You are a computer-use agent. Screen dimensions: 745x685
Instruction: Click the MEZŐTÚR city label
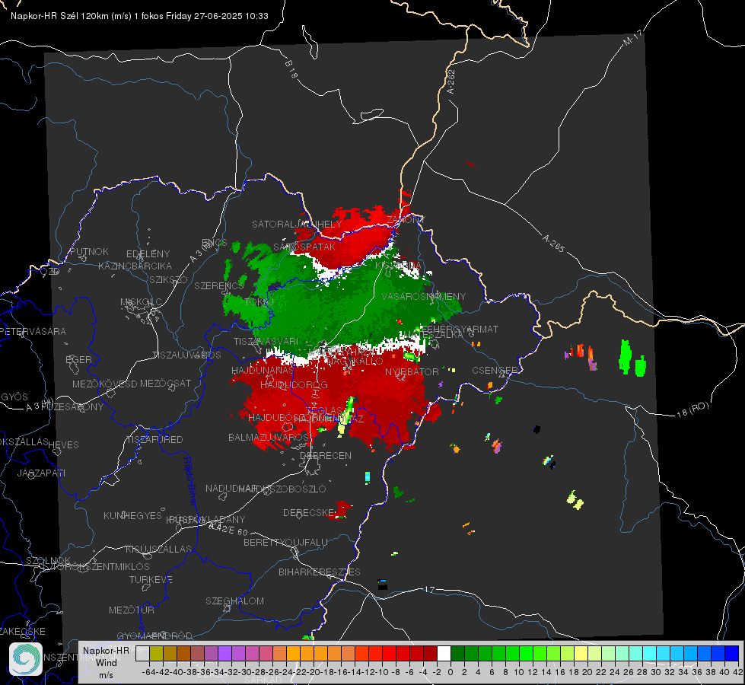[132, 610]
